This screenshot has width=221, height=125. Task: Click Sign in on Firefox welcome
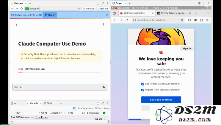[x=187, y=49]
